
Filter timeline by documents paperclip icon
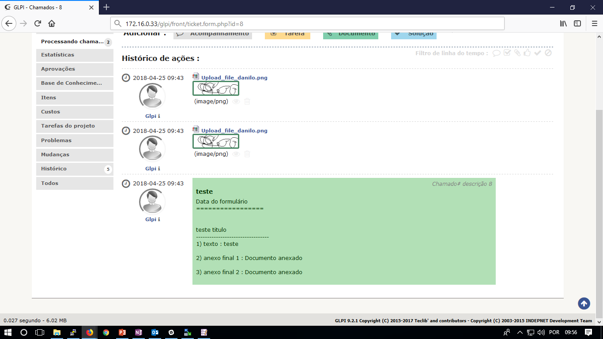tap(517, 53)
